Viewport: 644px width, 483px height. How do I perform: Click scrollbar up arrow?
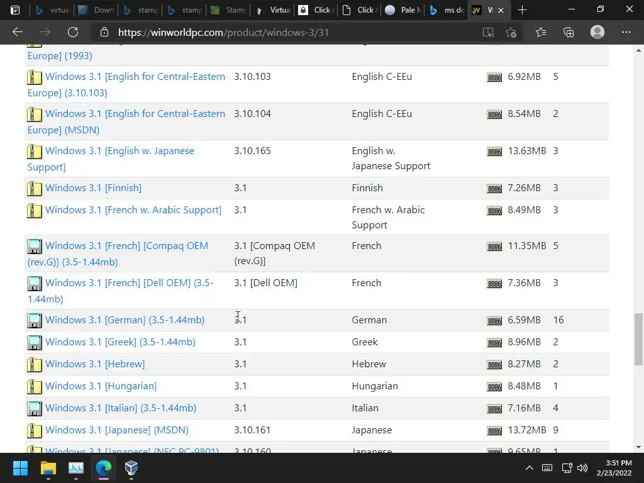click(638, 50)
